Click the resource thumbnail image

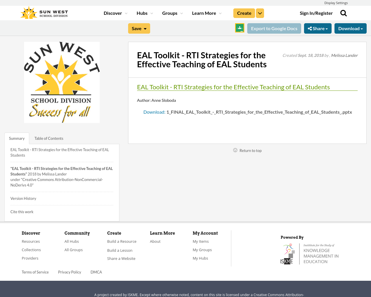[62, 82]
